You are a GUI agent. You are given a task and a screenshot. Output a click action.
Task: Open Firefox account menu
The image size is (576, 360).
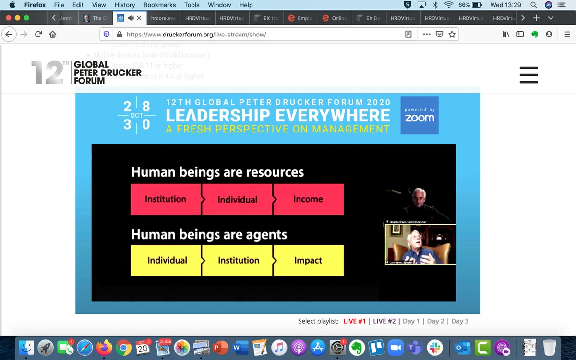(x=549, y=35)
